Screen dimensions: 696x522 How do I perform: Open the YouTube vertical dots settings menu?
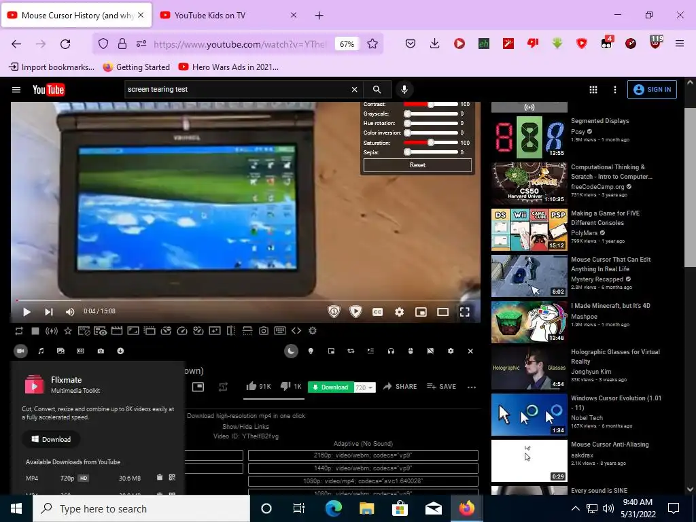click(x=614, y=90)
